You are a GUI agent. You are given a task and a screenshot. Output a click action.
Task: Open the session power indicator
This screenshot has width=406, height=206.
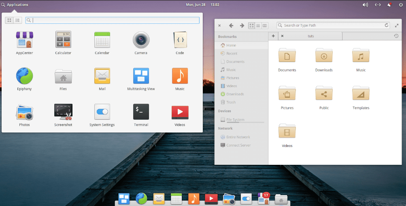click(x=401, y=5)
